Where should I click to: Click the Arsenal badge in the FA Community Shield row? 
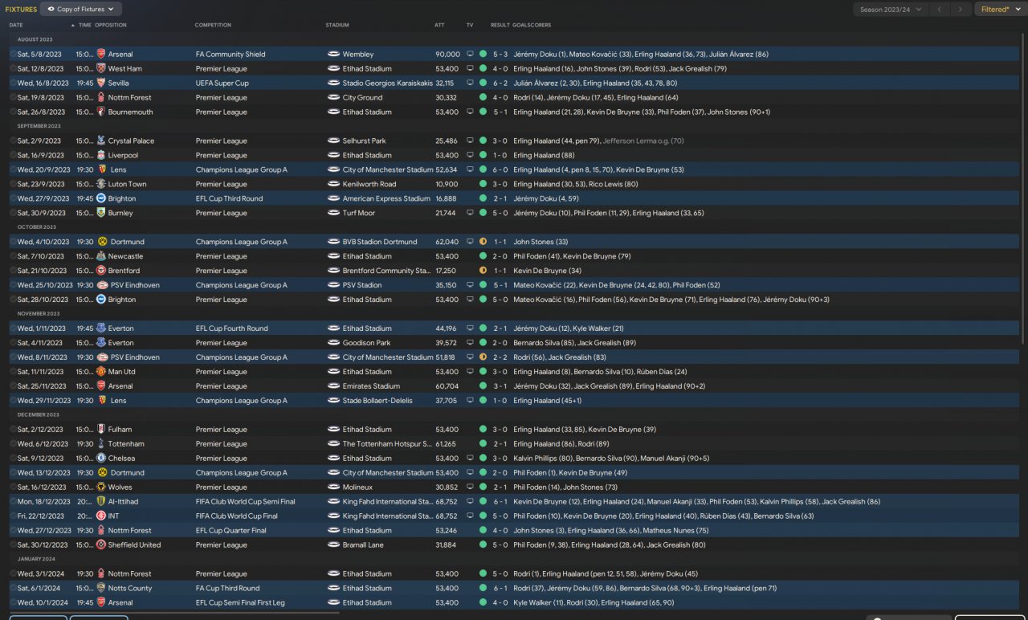101,55
